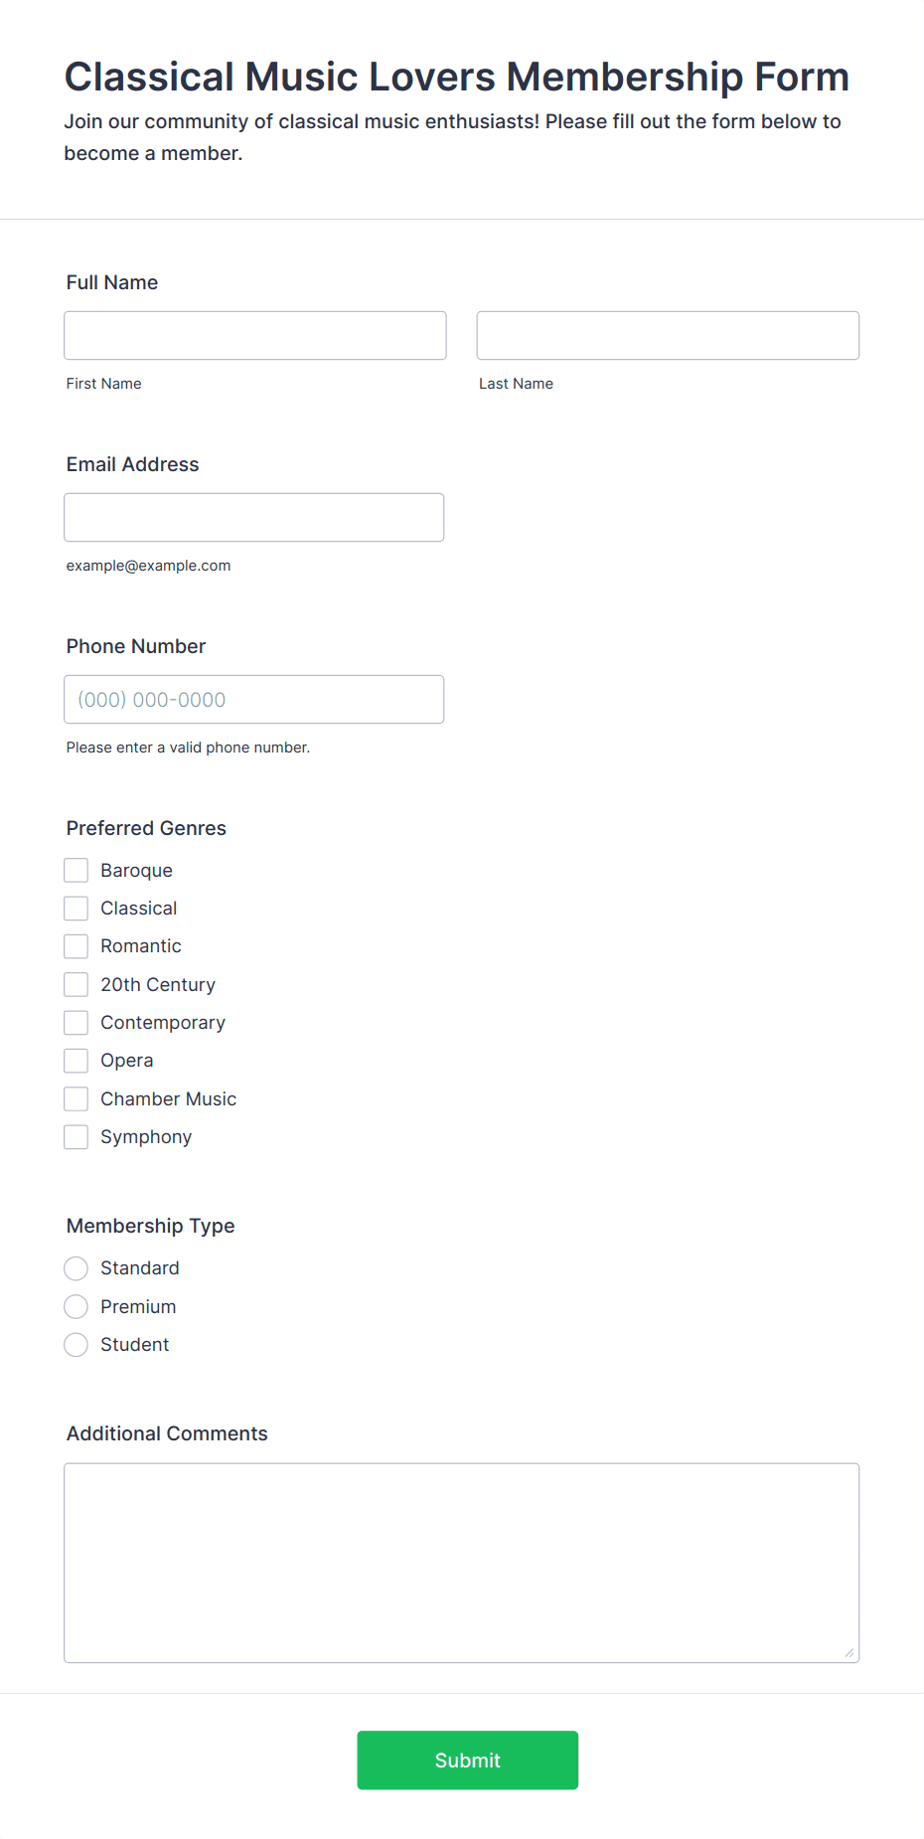Click the Last Name input field
The image size is (924, 1839).
(x=668, y=335)
